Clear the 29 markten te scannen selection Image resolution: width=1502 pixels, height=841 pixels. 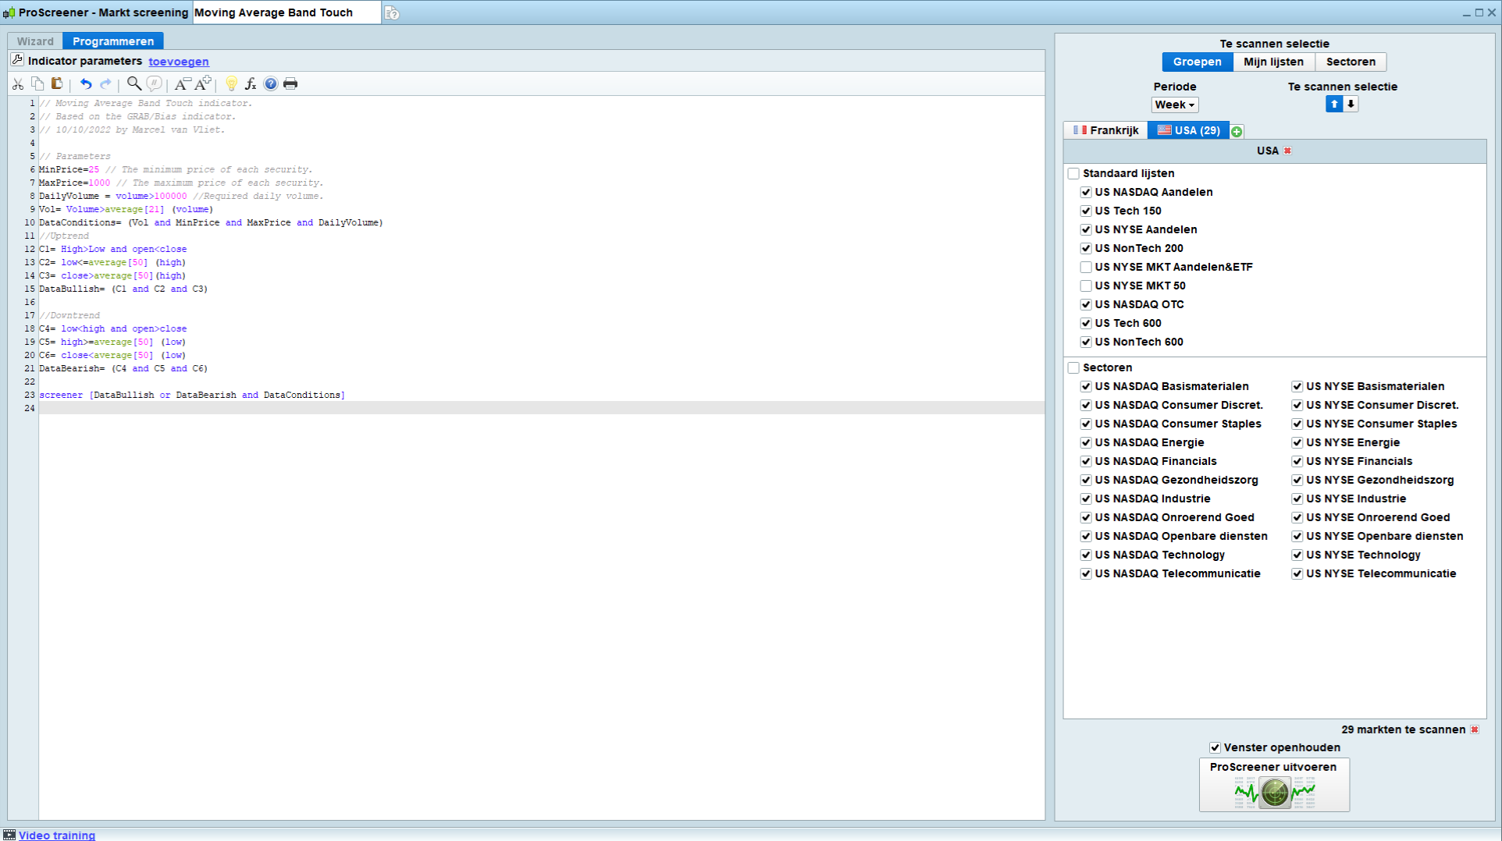coord(1475,729)
